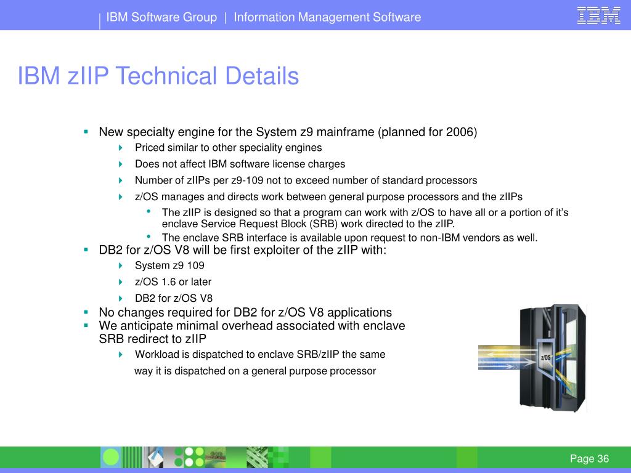Image resolution: width=631 pixels, height=473 pixels.
Task: Click 'The zIIP is designed so that' paragraph
Action: click(365, 218)
